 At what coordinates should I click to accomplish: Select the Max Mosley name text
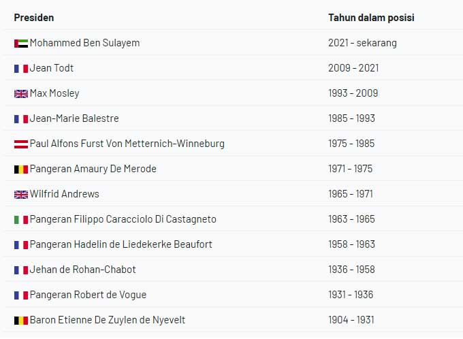(x=54, y=93)
